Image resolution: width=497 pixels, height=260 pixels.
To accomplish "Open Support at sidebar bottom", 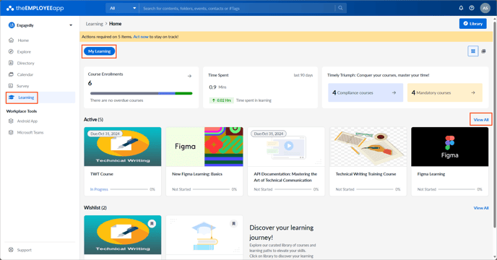I will 24,250.
